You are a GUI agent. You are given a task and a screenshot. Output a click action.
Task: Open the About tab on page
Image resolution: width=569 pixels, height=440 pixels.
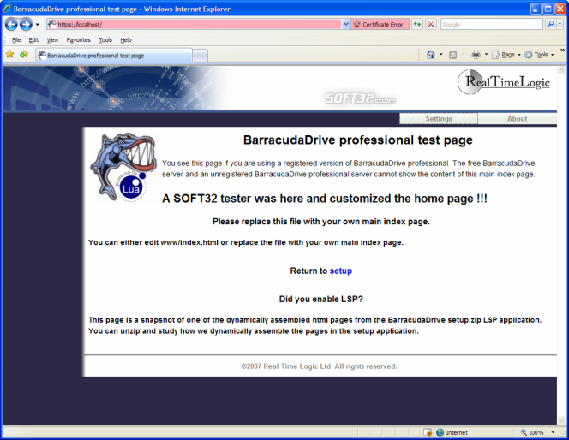517,118
